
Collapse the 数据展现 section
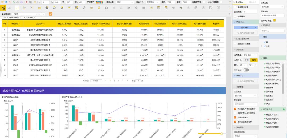(x=246, y=50)
